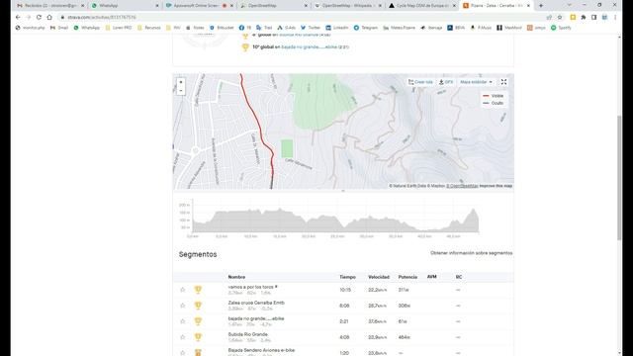The height and width of the screenshot is (356, 633).
Task: Open OpenStreetMap attribution link on map
Action: tap(462, 186)
